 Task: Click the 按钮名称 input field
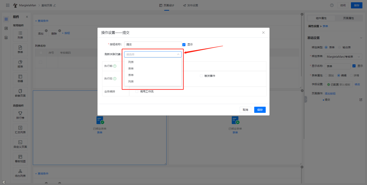click(x=153, y=45)
